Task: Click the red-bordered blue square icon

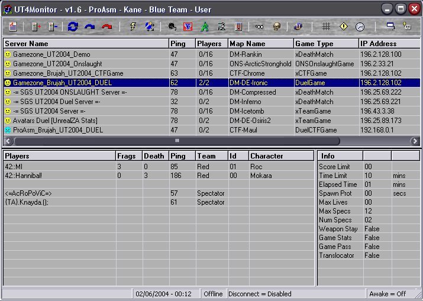Action: (188, 27)
